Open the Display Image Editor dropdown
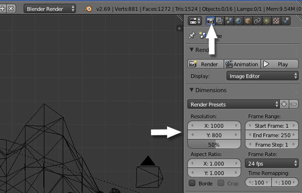The height and width of the screenshot is (193, 302). coord(262,76)
